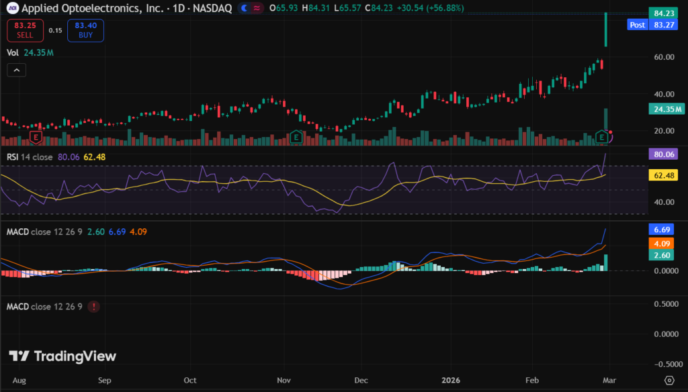Click the Post 83.27 post-market price label
This screenshot has height=392, width=688.
click(x=655, y=25)
